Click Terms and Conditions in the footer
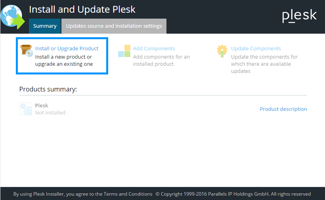325x200 pixels. click(128, 194)
